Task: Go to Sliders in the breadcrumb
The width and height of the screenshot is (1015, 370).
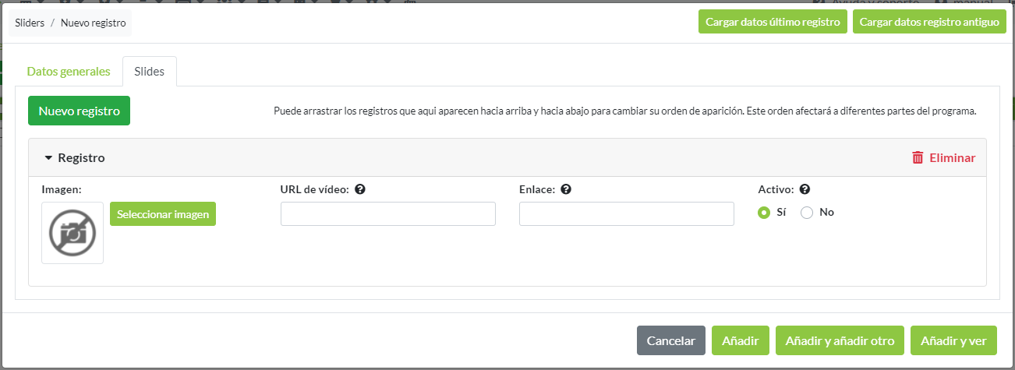Action: click(x=30, y=23)
